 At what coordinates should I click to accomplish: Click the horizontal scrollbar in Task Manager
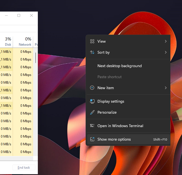pos(17,158)
